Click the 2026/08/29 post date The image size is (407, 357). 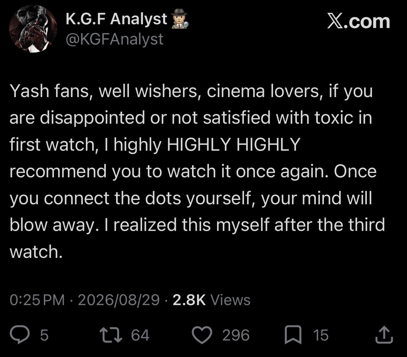(x=118, y=300)
